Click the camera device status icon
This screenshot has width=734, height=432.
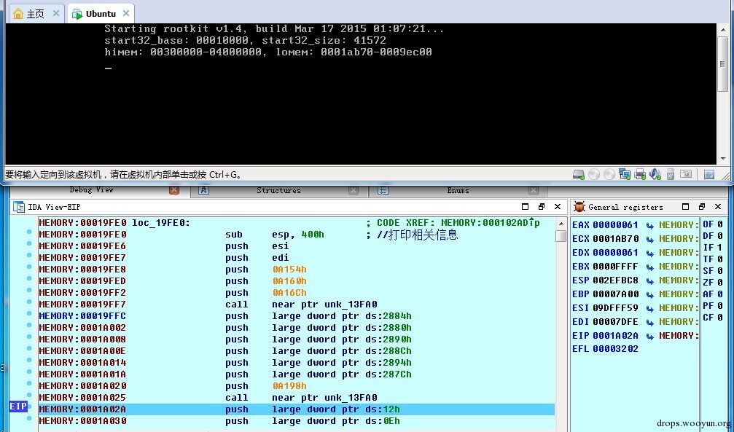tap(686, 174)
